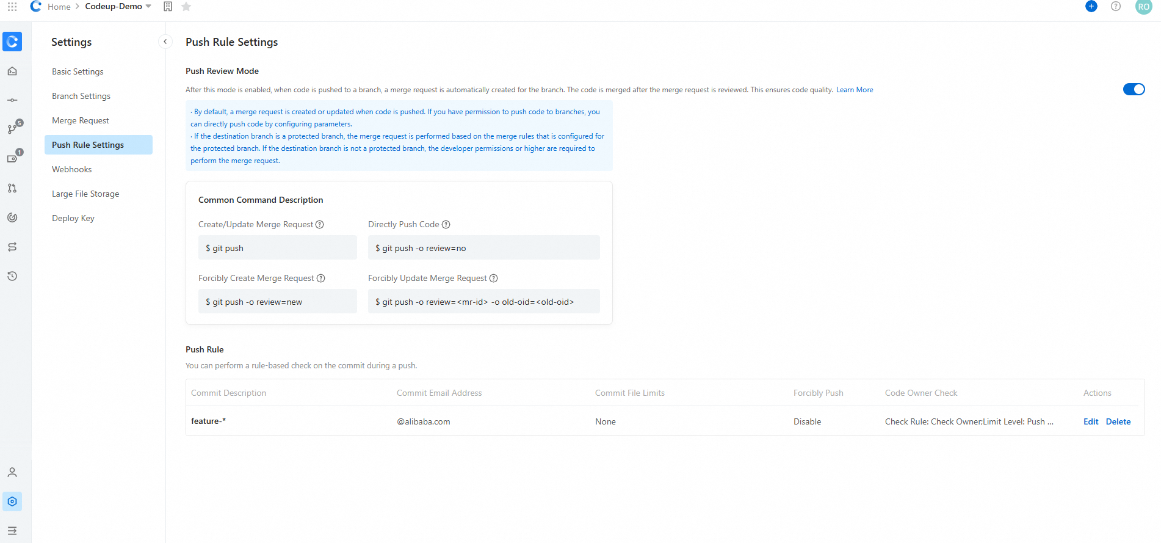Edit the feature-* push rule
The height and width of the screenshot is (543, 1161).
pos(1091,421)
